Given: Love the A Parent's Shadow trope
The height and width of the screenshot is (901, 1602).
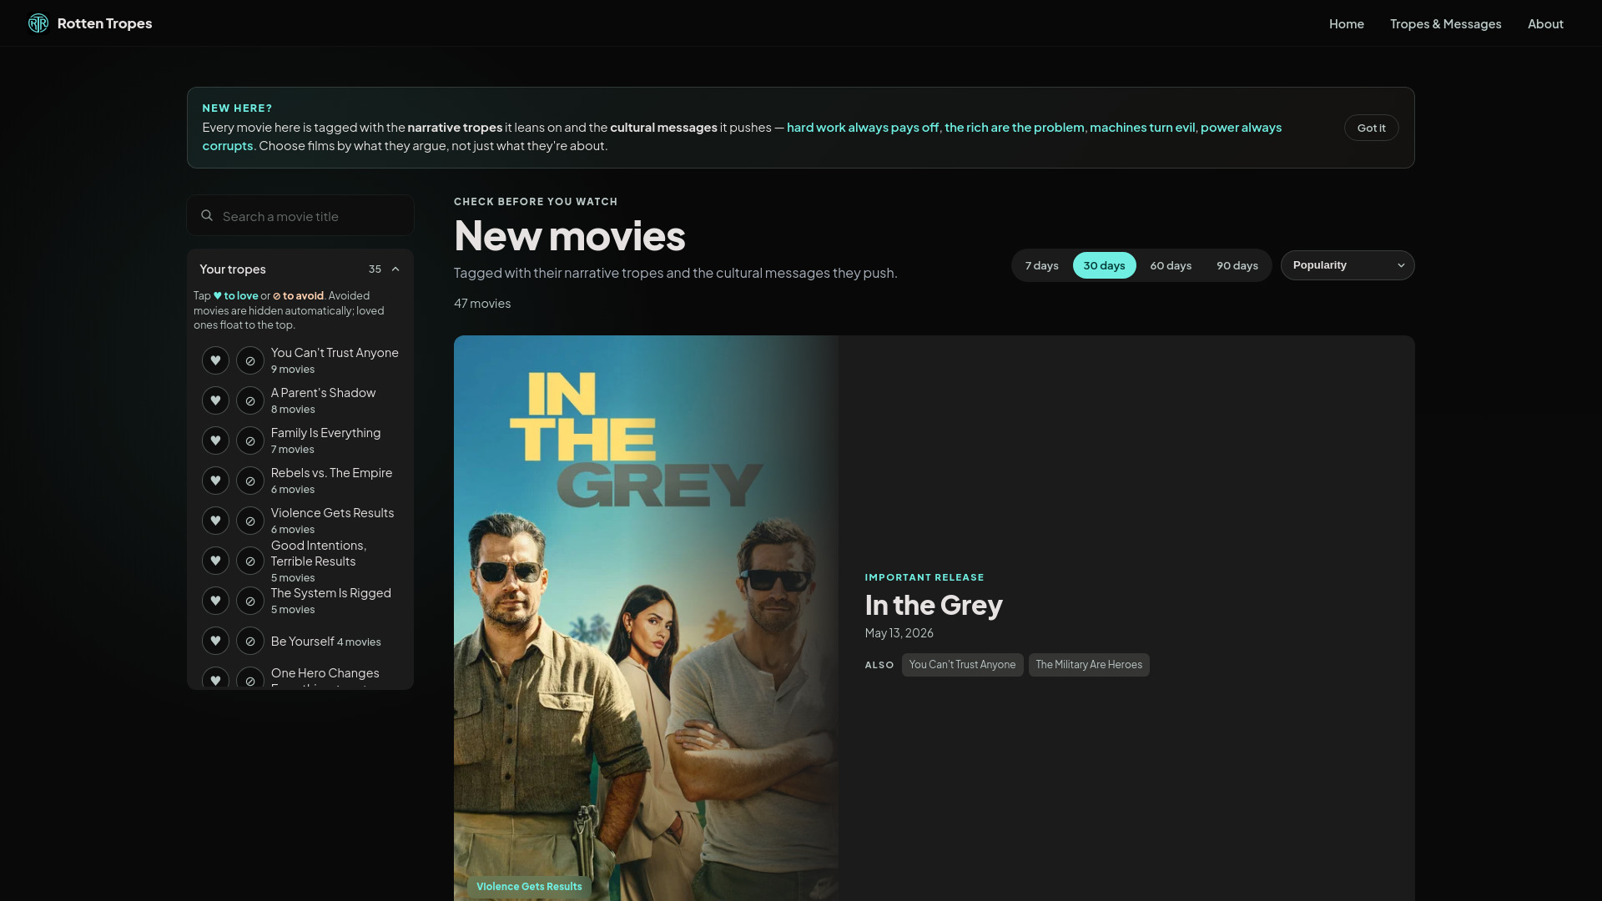Looking at the screenshot, I should click(215, 400).
